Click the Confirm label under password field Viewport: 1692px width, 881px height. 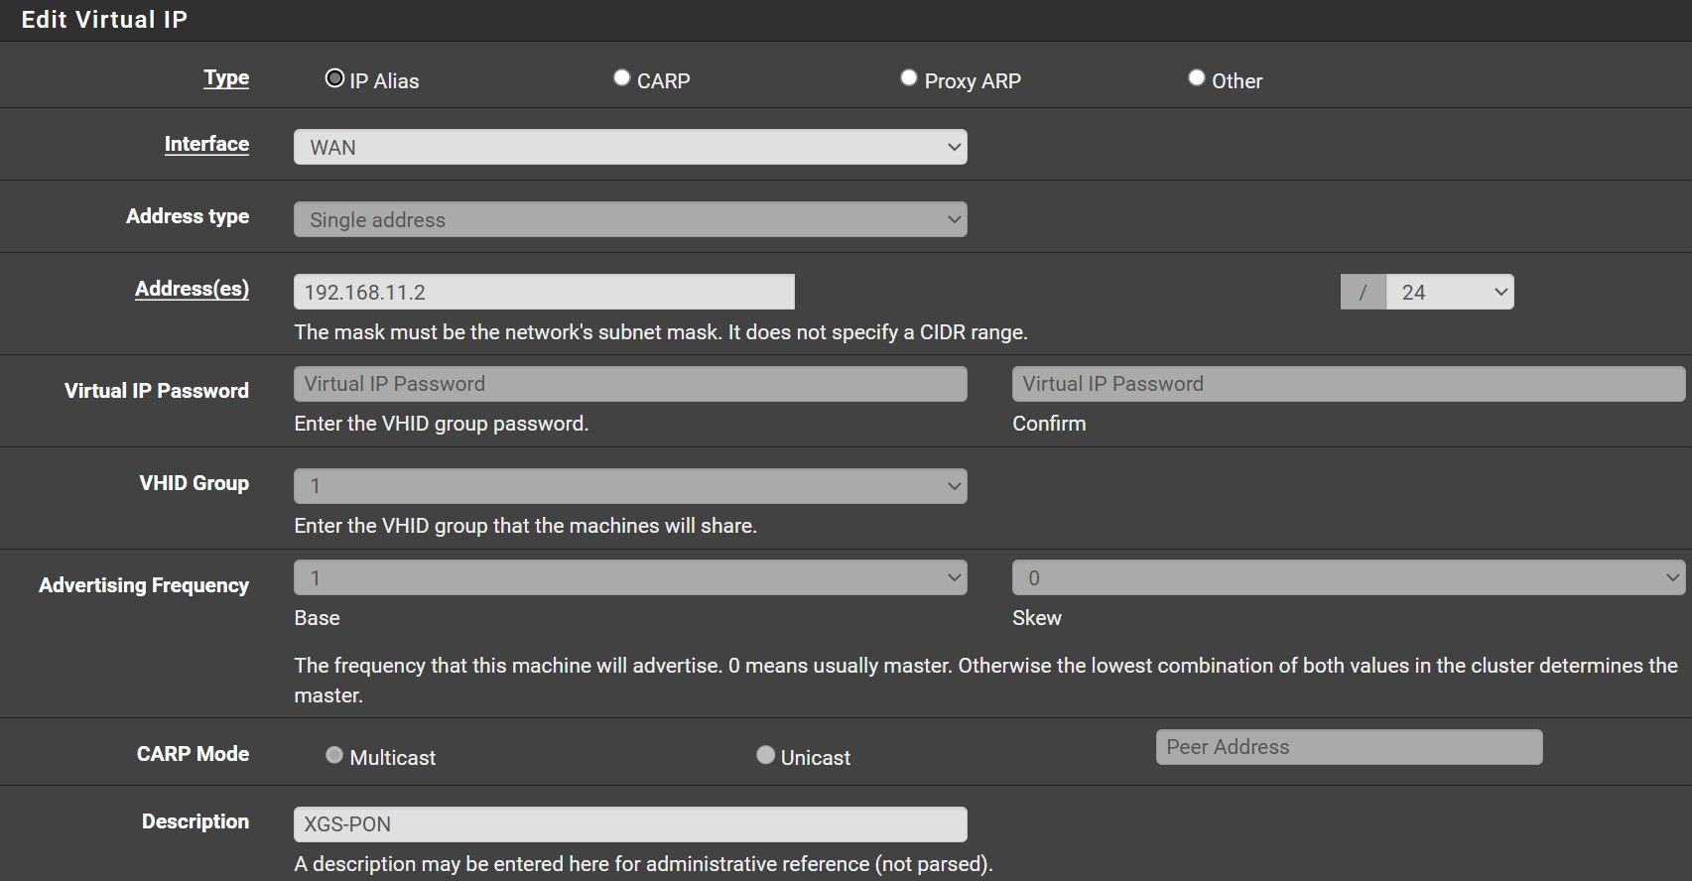coord(1049,424)
